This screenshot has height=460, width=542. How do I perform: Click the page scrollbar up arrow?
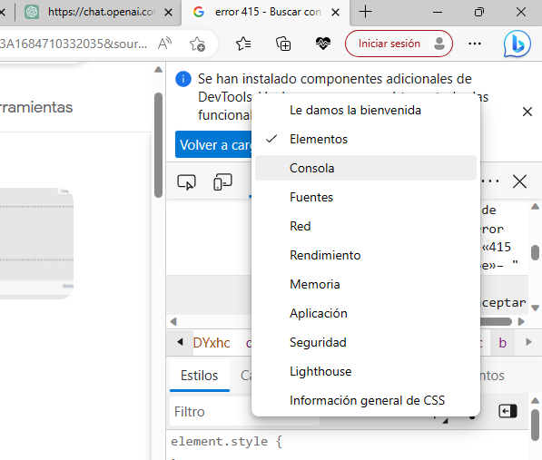click(158, 70)
